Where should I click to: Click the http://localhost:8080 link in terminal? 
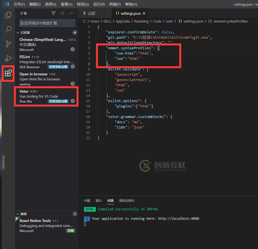click(178, 218)
